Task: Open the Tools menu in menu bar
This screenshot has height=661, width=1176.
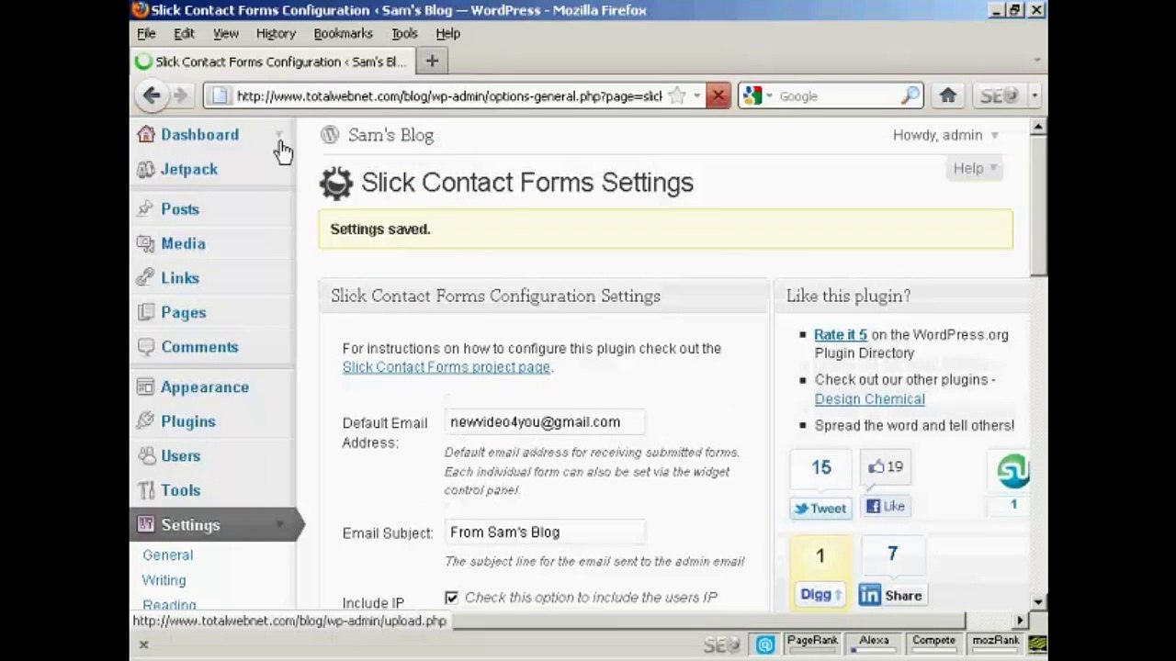Action: tap(404, 33)
